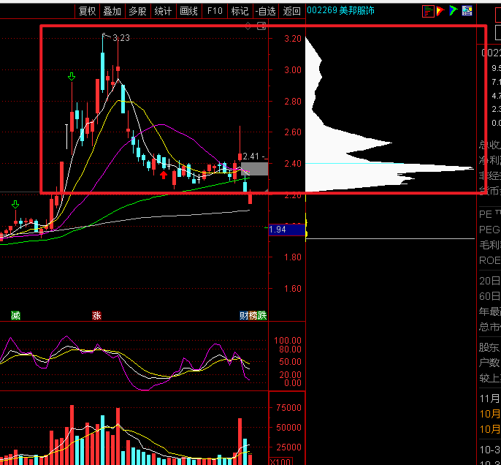Select the 多股 multi-stock view

pos(138,11)
